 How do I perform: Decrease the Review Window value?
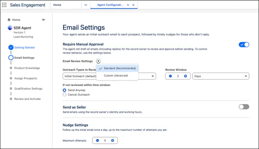click(x=170, y=76)
